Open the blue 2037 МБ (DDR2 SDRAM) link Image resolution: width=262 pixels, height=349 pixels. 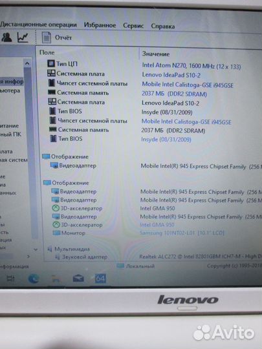[x=174, y=94]
